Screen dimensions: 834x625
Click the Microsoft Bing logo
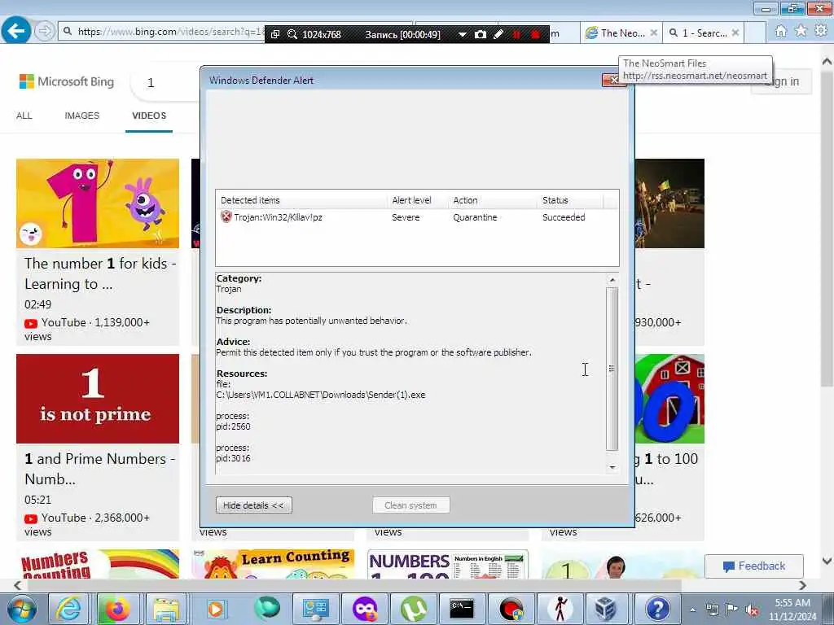pos(67,81)
